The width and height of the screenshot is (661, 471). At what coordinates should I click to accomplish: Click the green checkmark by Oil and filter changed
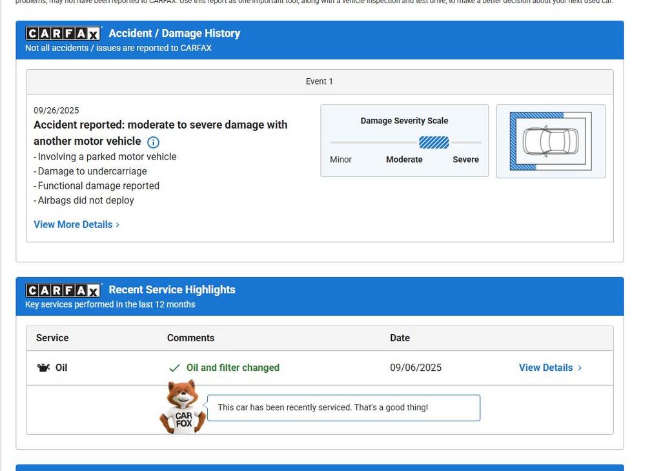pyautogui.click(x=174, y=368)
